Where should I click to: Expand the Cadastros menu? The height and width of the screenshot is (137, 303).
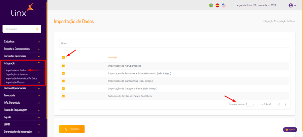(22, 41)
